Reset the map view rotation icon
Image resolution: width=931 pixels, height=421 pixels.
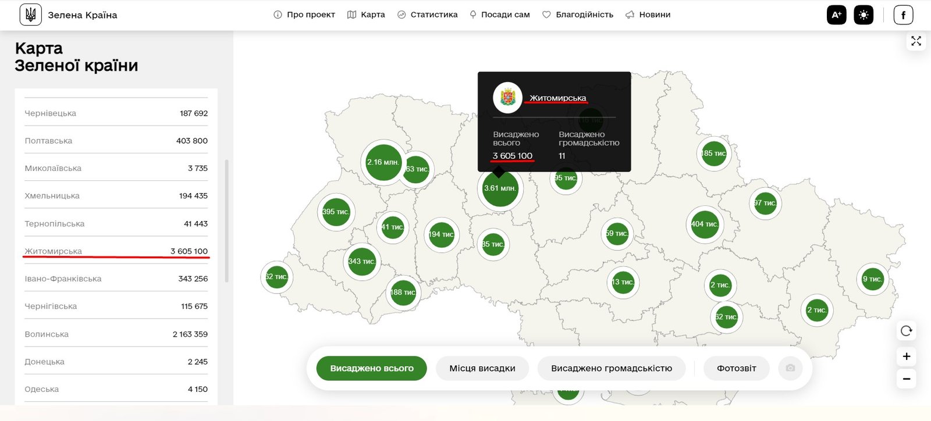point(906,331)
